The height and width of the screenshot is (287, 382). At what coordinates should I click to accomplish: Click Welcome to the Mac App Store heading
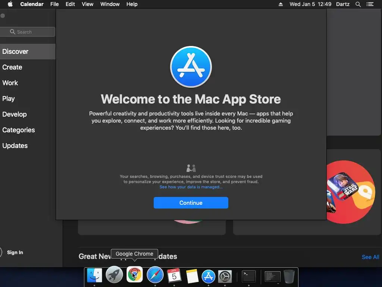pos(191,99)
